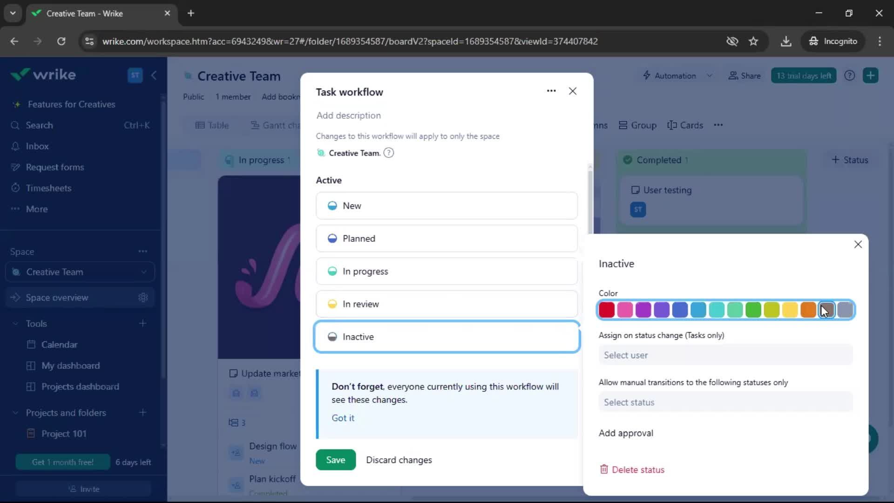Open the Select user assignee field
This screenshot has height=503, width=894.
[x=725, y=355]
